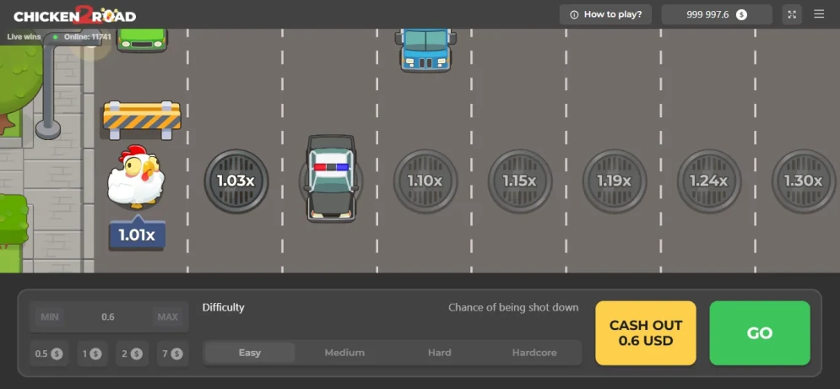Viewport: 840px width, 389px height.
Task: Click the Chicken Road 2 logo
Action: click(x=74, y=15)
